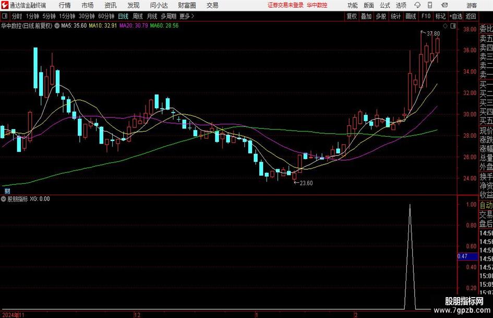Click the blue 0.47 axis value tag
Screen dimensions: 493x318
pyautogui.click(x=467, y=256)
